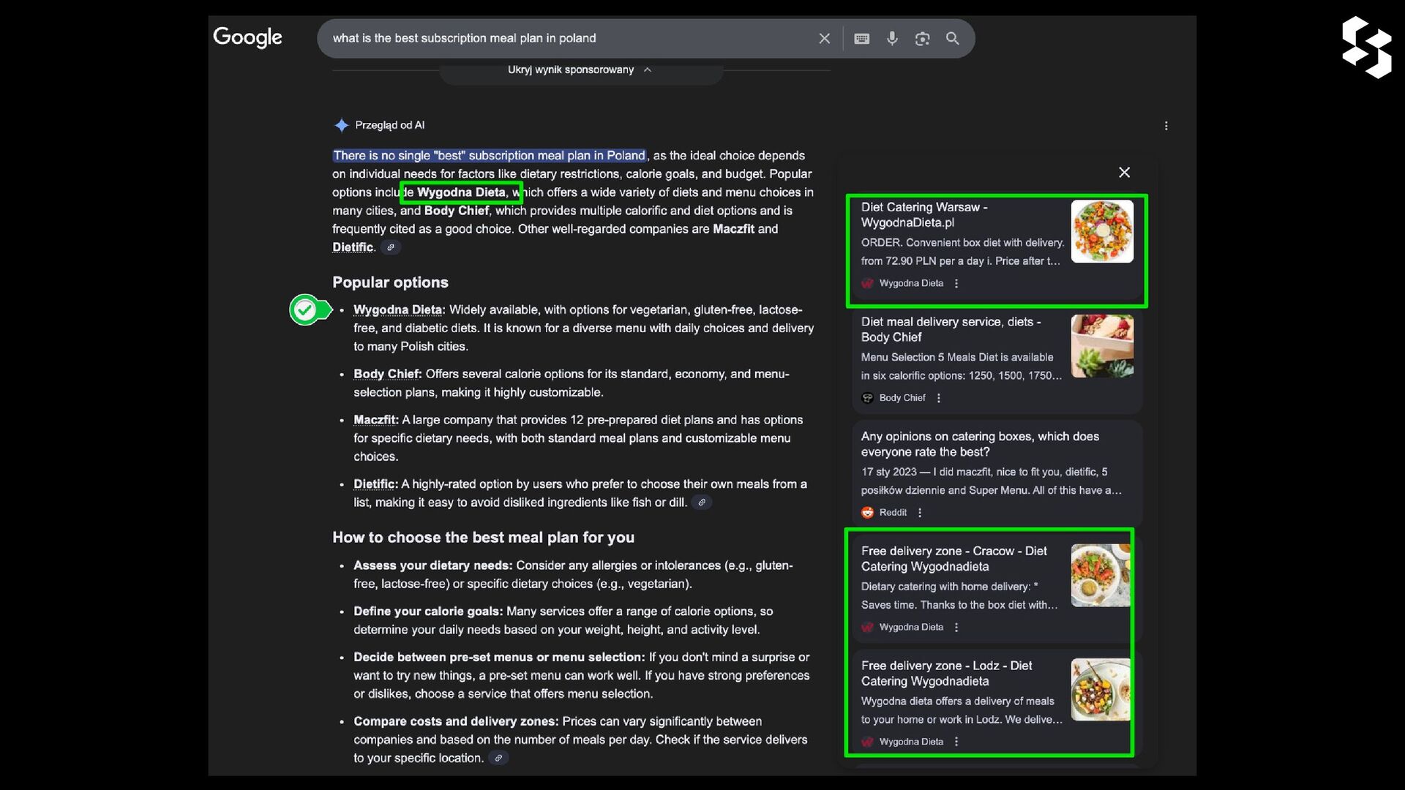Click the Google logo
The height and width of the screenshot is (790, 1405).
tap(247, 37)
